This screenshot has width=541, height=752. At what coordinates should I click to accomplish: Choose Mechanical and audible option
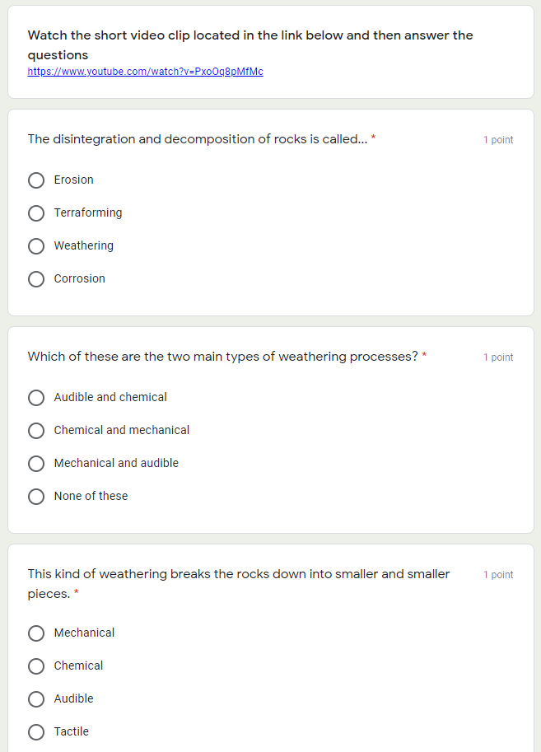36,463
